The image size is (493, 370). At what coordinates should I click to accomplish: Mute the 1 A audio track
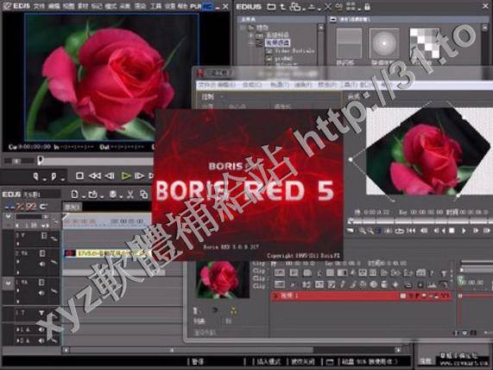pos(41,329)
